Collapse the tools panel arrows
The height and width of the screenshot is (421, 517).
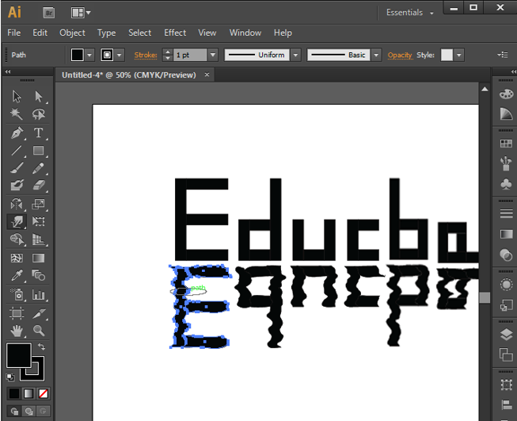[8, 71]
